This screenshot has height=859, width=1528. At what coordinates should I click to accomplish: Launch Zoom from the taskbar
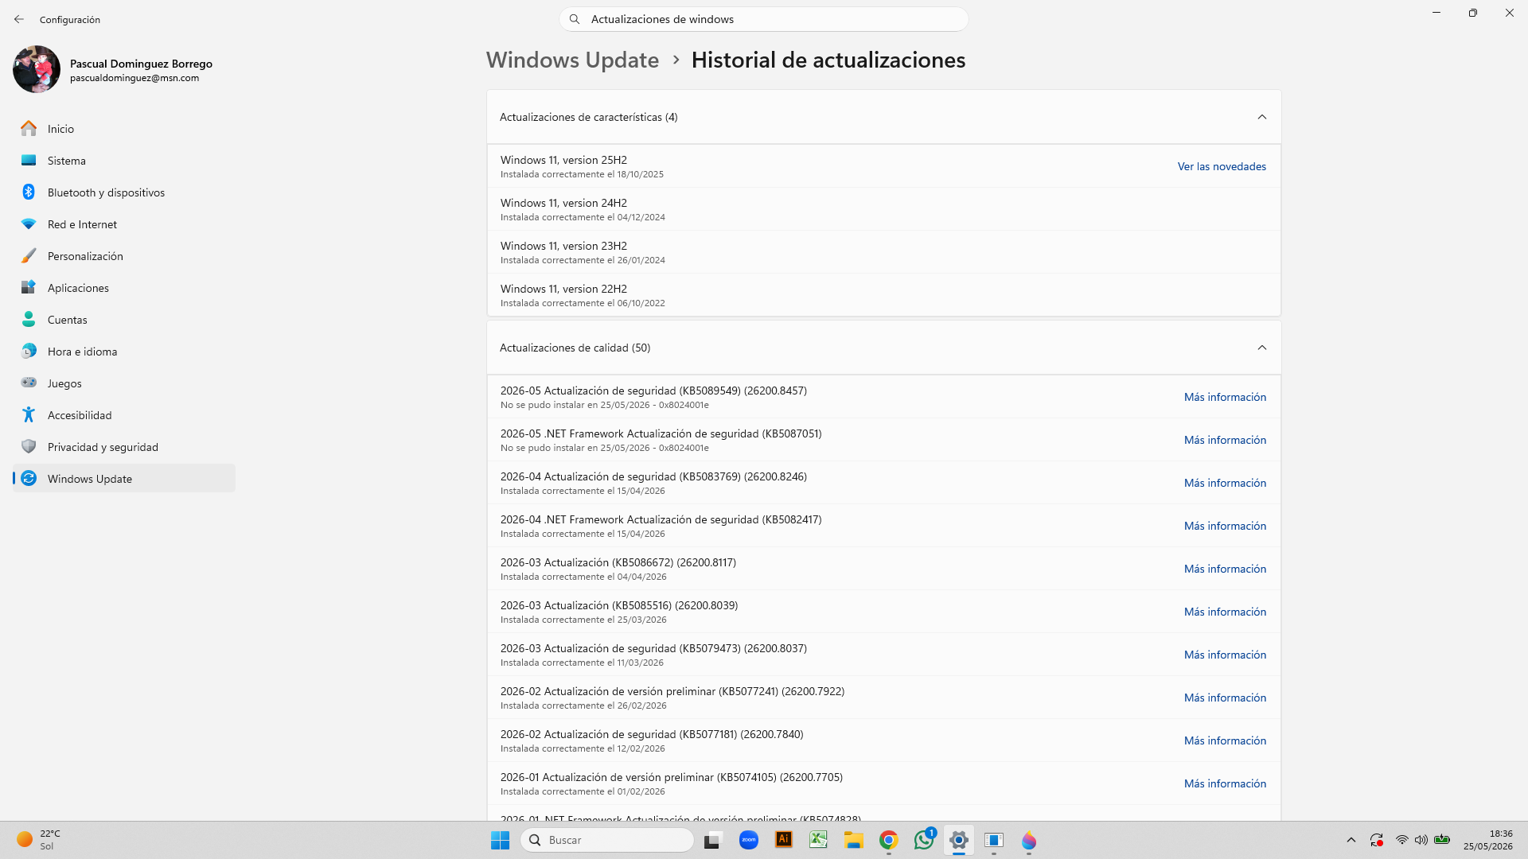tap(749, 840)
